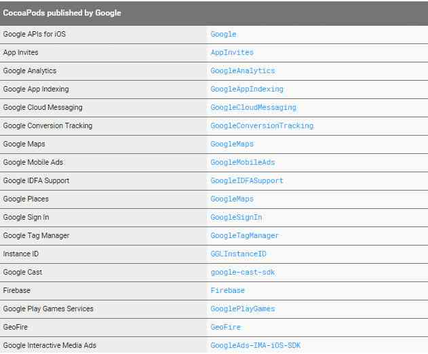Open the GoogleSignIn pod link
428x354 pixels.
236,217
